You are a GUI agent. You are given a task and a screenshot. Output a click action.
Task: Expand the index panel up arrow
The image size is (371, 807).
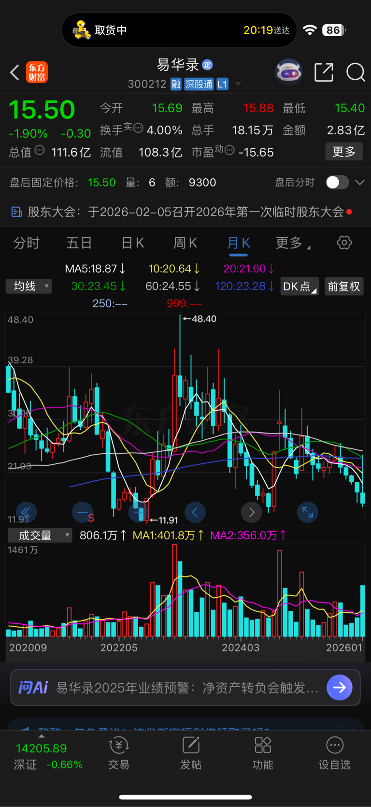click(42, 736)
